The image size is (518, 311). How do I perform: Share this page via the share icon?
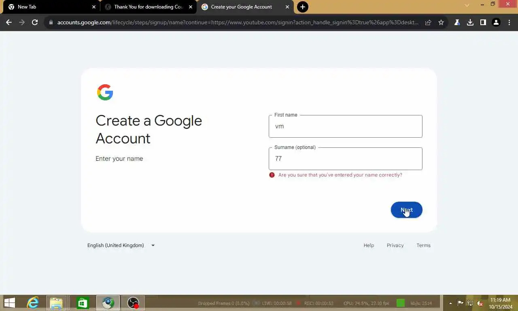point(428,23)
